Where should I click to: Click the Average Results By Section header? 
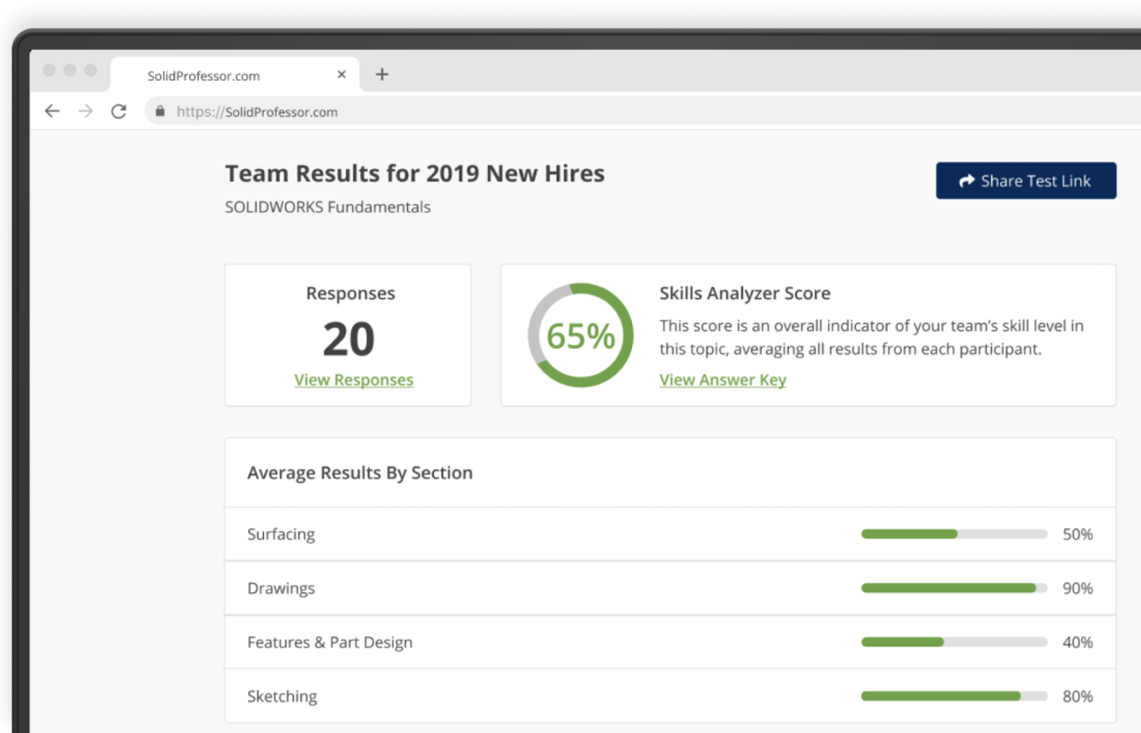(x=360, y=473)
